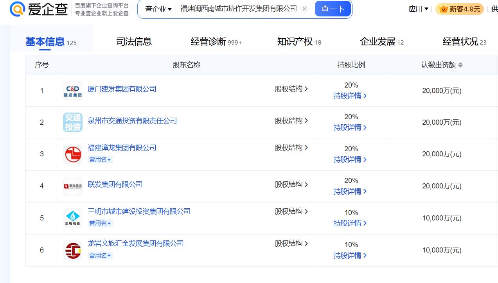Open the 查企业 search type dropdown
The image size is (498, 283).
point(158,9)
